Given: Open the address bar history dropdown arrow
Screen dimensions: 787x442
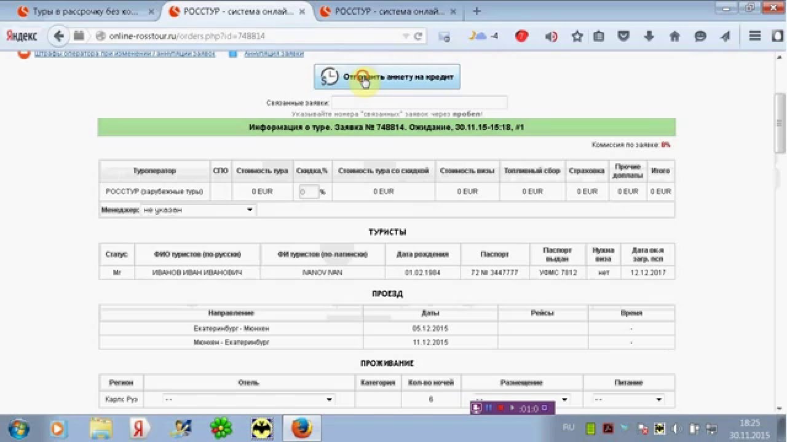Looking at the screenshot, I should (x=405, y=36).
